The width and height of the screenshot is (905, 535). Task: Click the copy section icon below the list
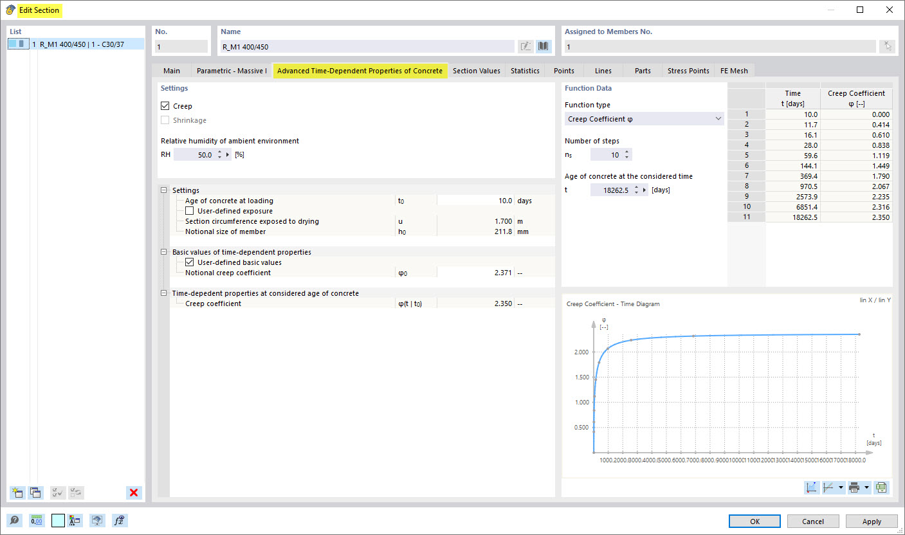(x=35, y=493)
